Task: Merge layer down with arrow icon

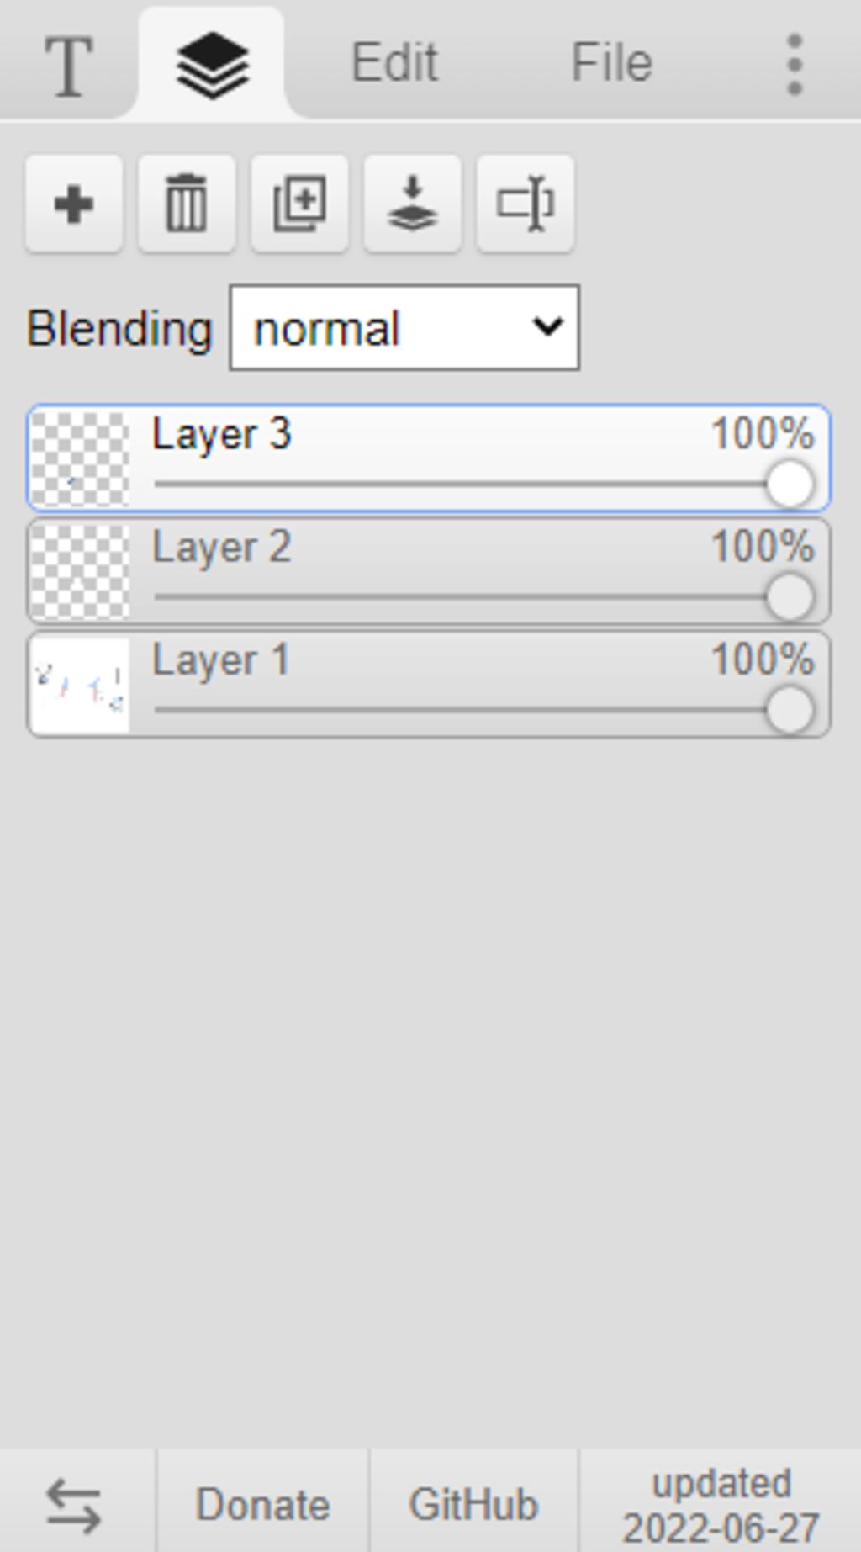Action: click(412, 204)
